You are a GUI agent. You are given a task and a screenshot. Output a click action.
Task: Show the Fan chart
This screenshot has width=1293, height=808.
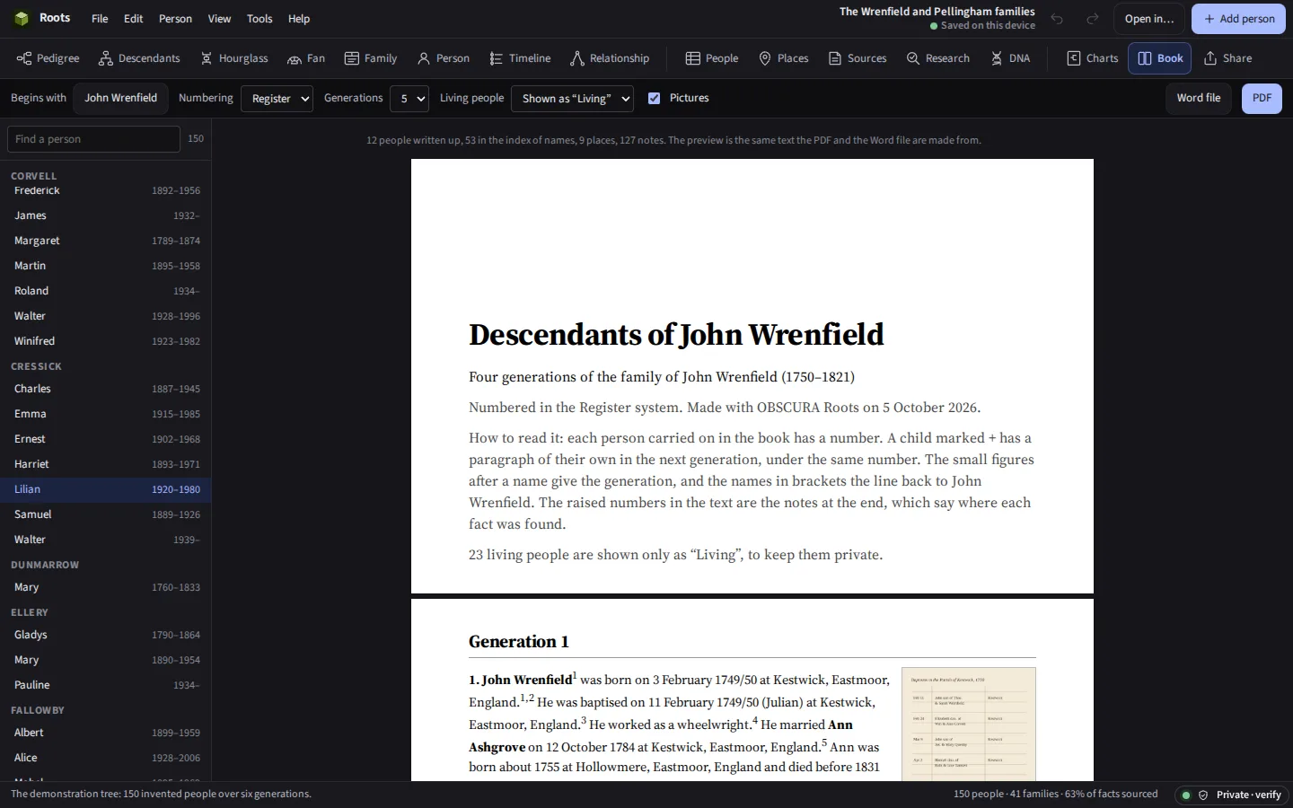[306, 58]
